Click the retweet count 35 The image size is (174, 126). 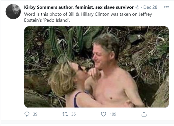tap(73, 114)
